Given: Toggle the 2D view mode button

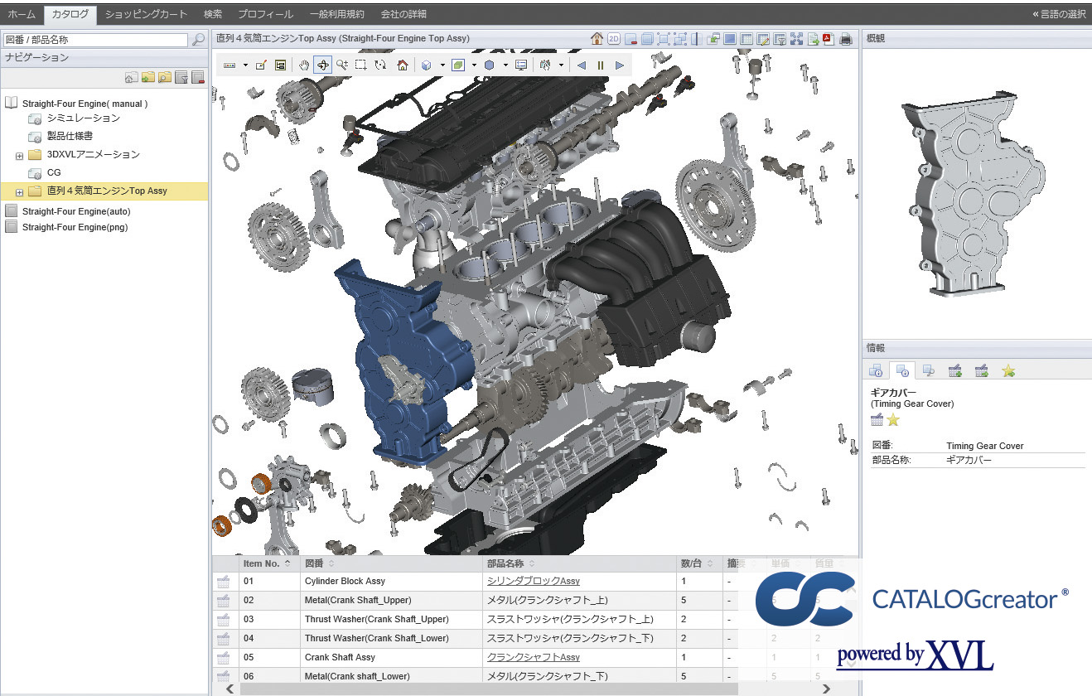Looking at the screenshot, I should 613,39.
